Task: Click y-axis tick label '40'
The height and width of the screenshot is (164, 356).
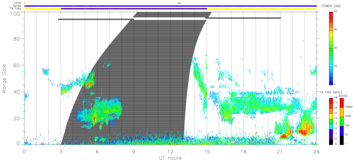Action: (17, 92)
